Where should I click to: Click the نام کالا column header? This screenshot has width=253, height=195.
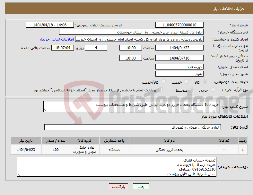[x=170, y=141]
